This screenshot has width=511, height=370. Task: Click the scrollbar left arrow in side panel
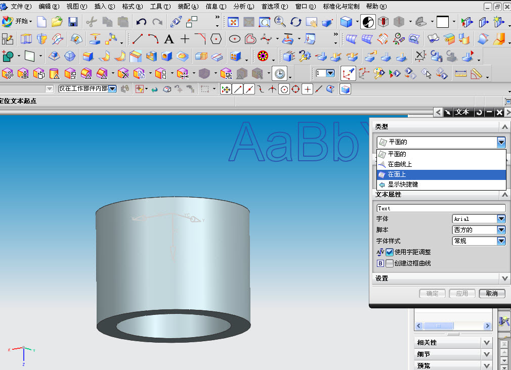pos(419,326)
